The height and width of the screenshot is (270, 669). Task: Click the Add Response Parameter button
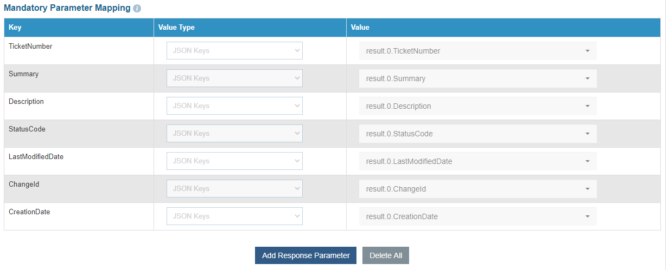305,255
